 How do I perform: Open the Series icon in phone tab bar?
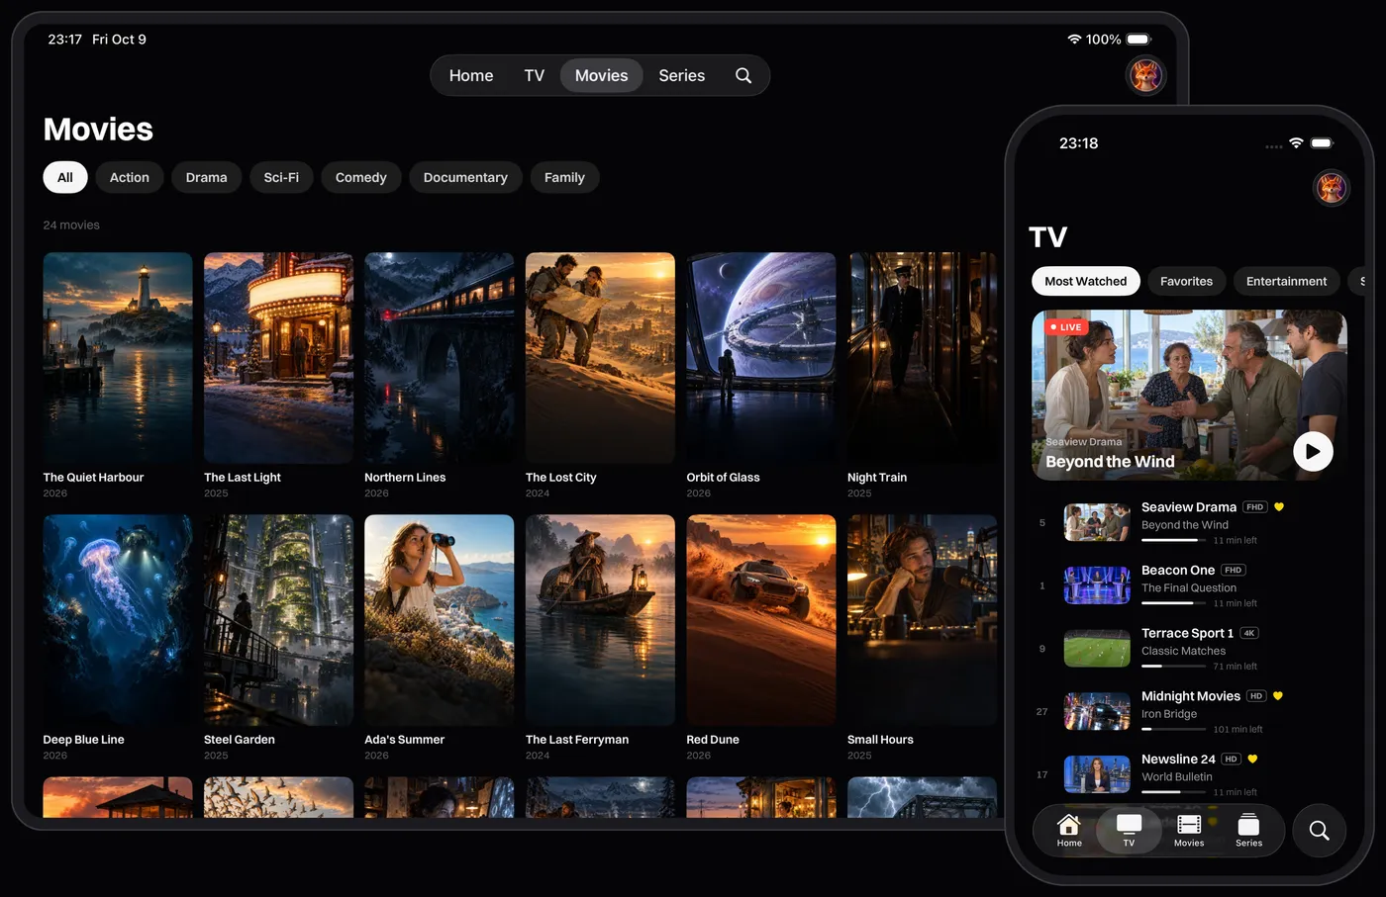point(1248,831)
